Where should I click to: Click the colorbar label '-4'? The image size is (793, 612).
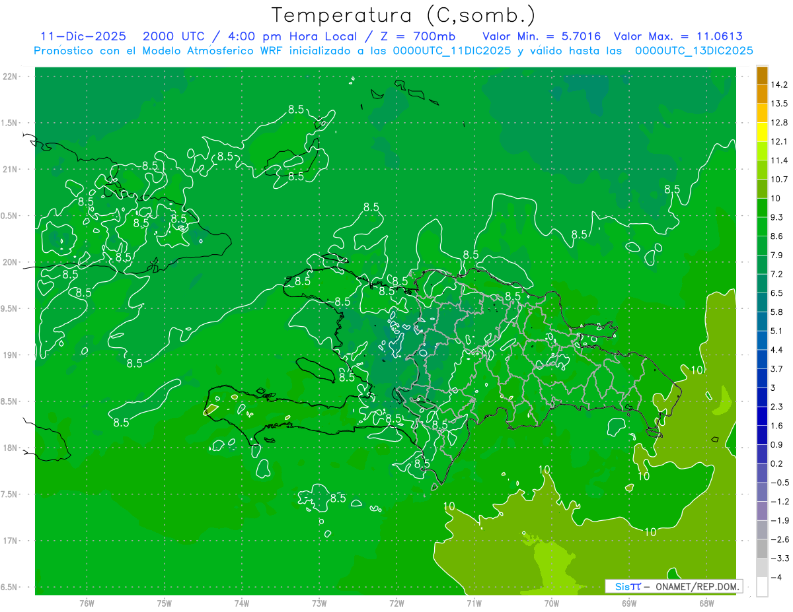776,577
